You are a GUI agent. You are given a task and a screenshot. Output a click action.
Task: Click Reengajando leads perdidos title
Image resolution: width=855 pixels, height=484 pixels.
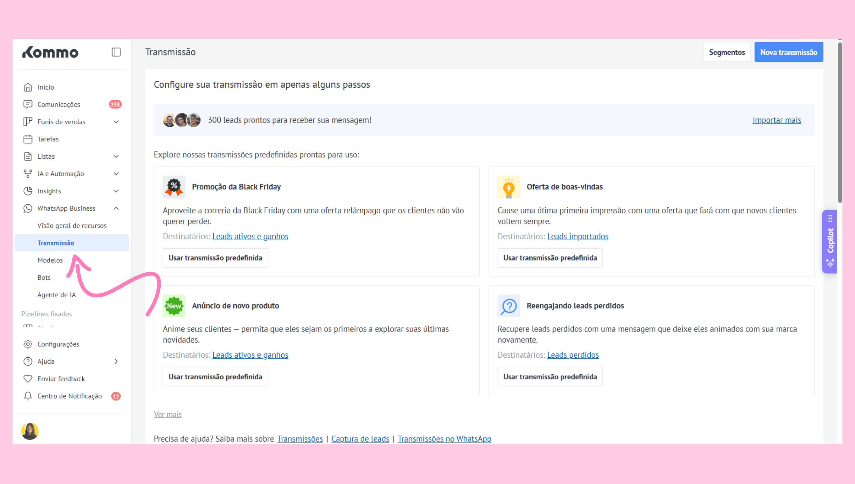(575, 305)
